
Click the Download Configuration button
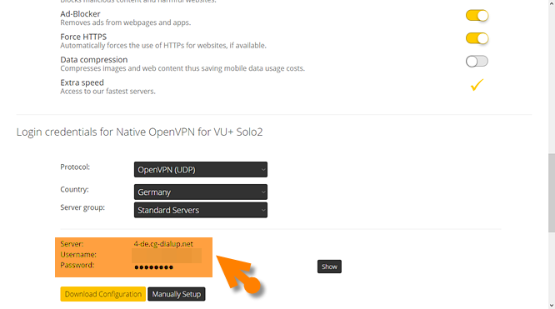[103, 294]
